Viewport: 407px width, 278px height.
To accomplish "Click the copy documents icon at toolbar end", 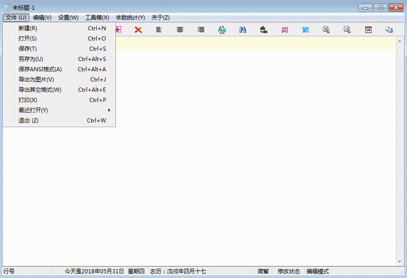I will point(389,30).
